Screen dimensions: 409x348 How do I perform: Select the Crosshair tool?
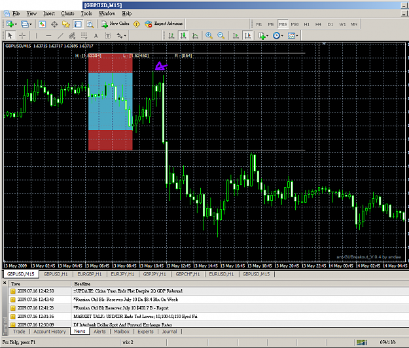click(x=22, y=35)
